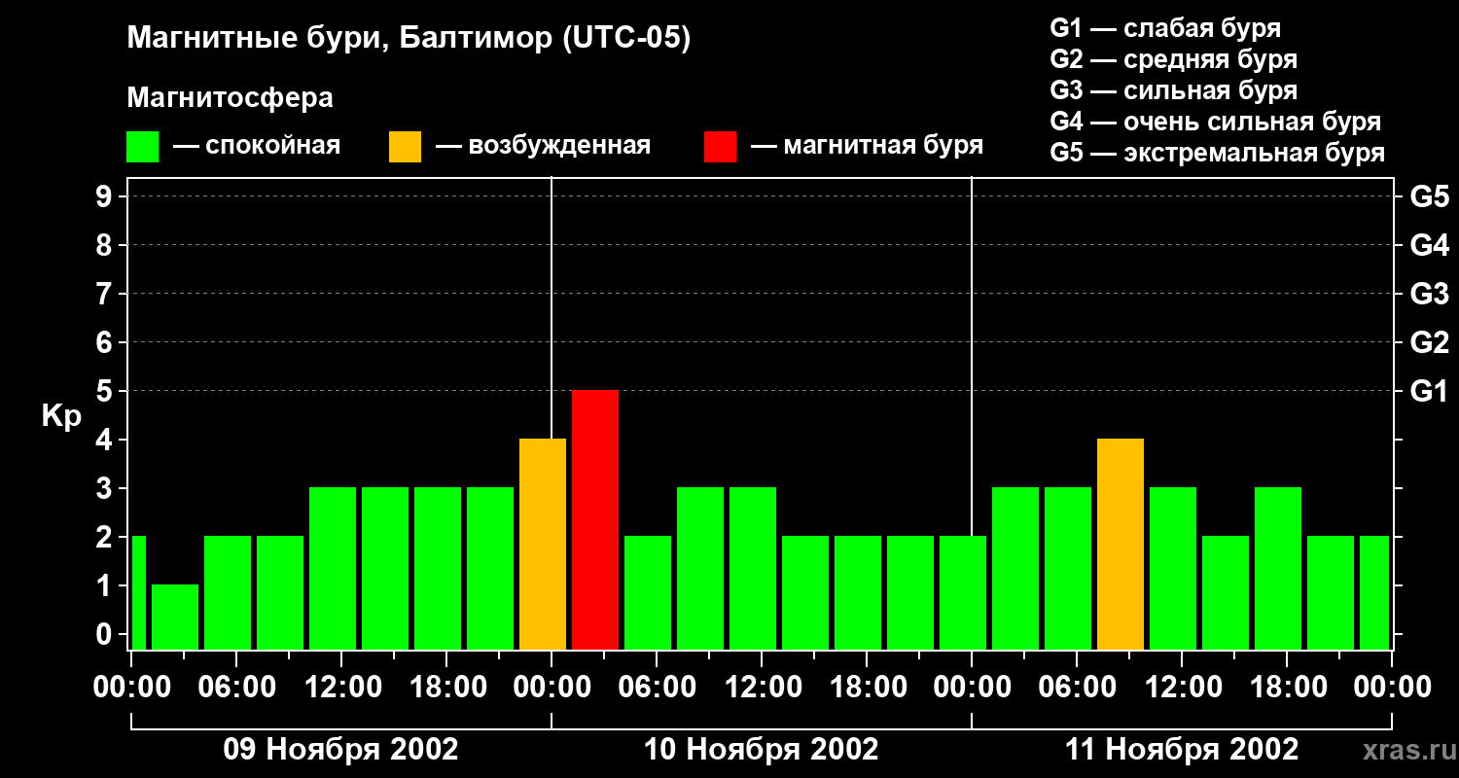Click the 'G3 — сильная буря' line
The height and width of the screenshot is (778, 1459).
point(1173,90)
